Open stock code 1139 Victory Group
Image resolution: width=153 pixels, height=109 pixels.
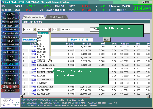tap(34, 68)
